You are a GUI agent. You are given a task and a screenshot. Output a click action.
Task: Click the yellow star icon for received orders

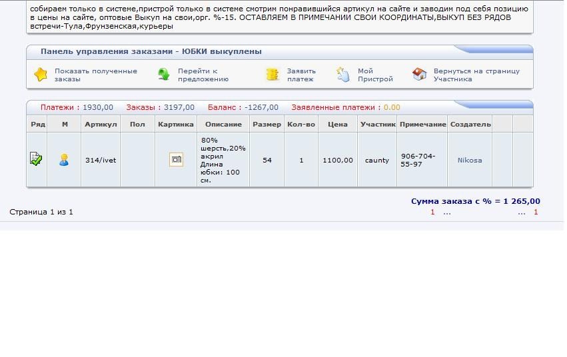[x=41, y=75]
